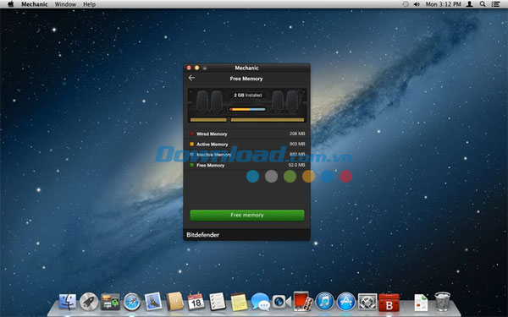Open the Trash from the Dock
This screenshot has height=317, width=508.
pos(442,302)
